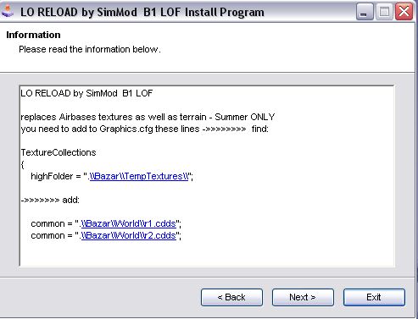Open the Bazar TempTextures path link

click(x=139, y=176)
